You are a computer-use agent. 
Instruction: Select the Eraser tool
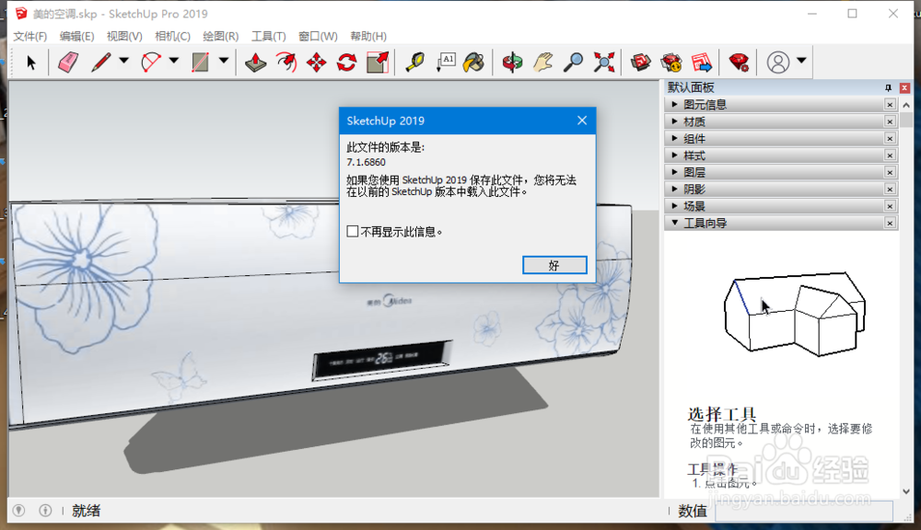pos(68,62)
